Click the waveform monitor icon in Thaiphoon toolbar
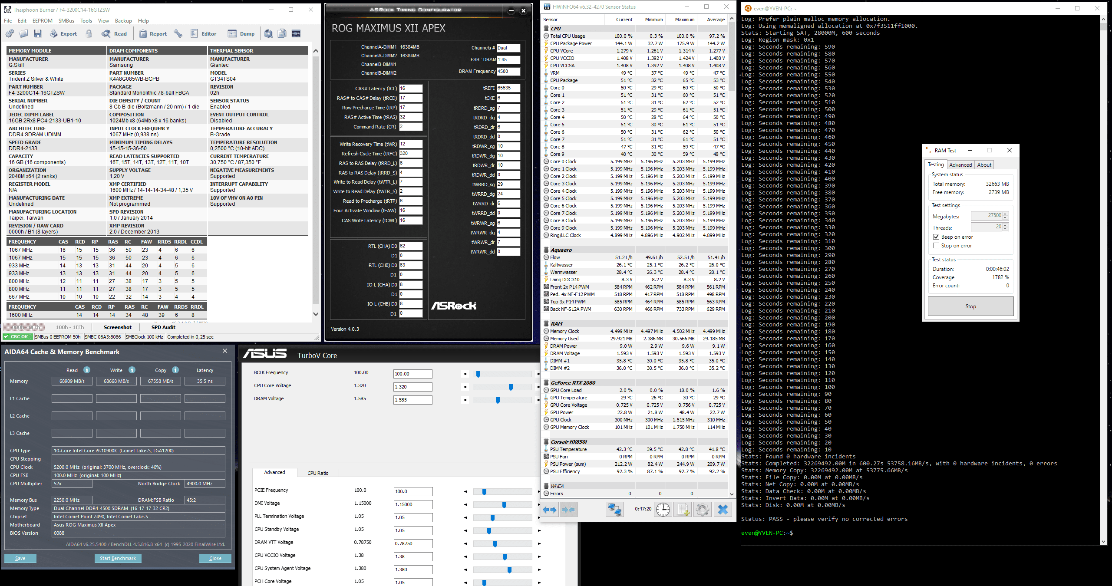Screen dimensions: 1112x586 pos(296,33)
